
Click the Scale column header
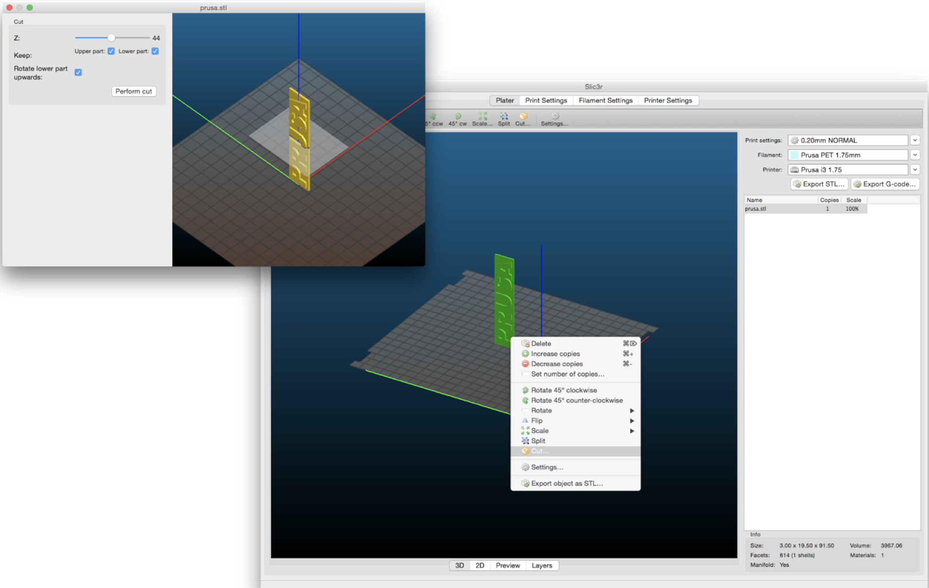(854, 200)
